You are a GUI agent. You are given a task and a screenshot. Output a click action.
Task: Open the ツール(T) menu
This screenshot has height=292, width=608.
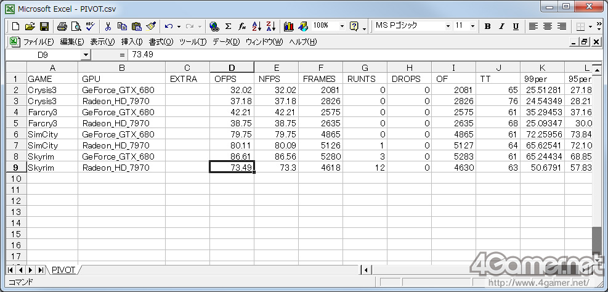(193, 42)
